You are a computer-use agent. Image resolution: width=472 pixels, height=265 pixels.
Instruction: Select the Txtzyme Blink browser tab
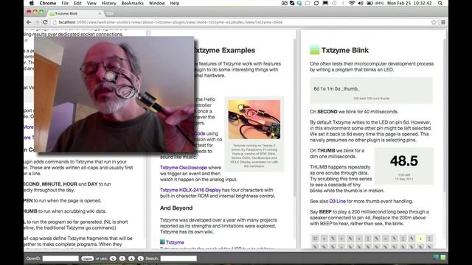75,13
